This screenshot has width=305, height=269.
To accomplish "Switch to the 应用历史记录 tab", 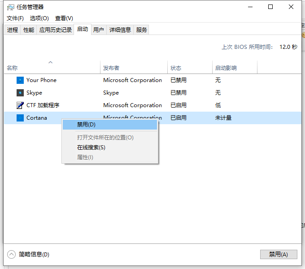I will click(x=56, y=30).
